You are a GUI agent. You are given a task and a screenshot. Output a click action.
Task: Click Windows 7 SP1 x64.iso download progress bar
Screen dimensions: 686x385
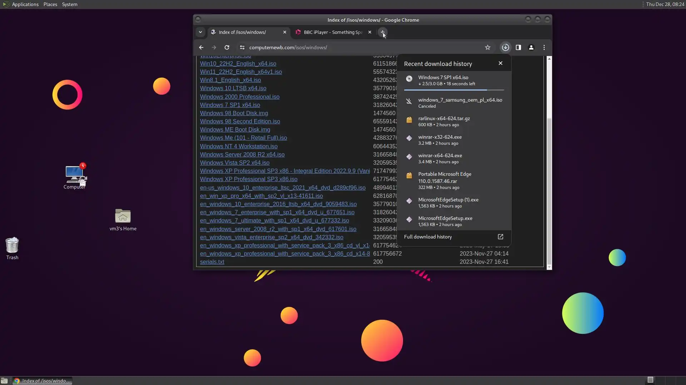[454, 90]
